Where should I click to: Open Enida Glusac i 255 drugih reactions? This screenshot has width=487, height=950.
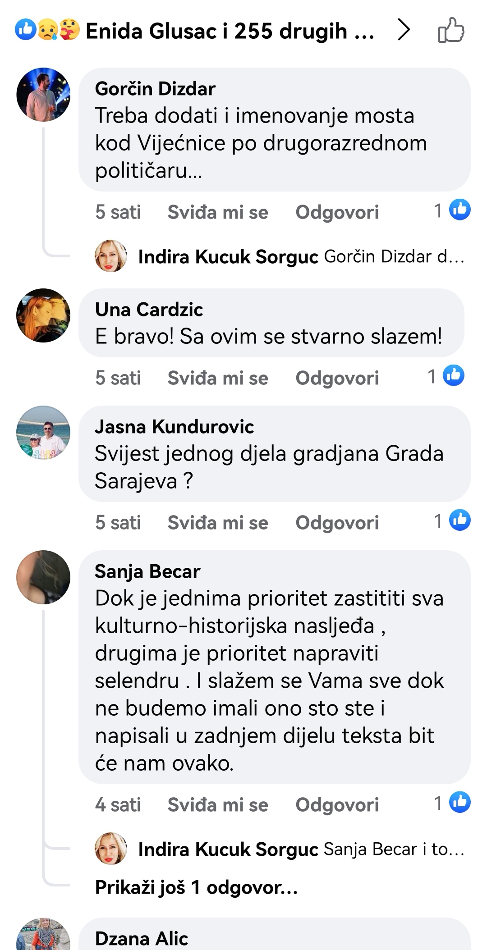(x=230, y=31)
